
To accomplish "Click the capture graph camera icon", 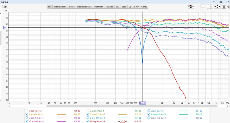I will [4, 7].
